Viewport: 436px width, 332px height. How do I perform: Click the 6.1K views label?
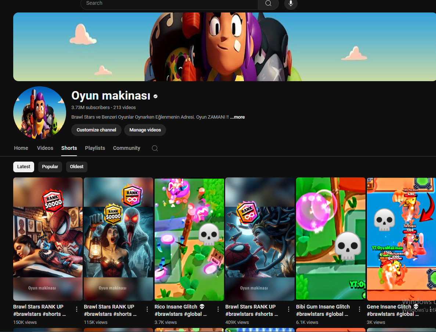tap(307, 322)
